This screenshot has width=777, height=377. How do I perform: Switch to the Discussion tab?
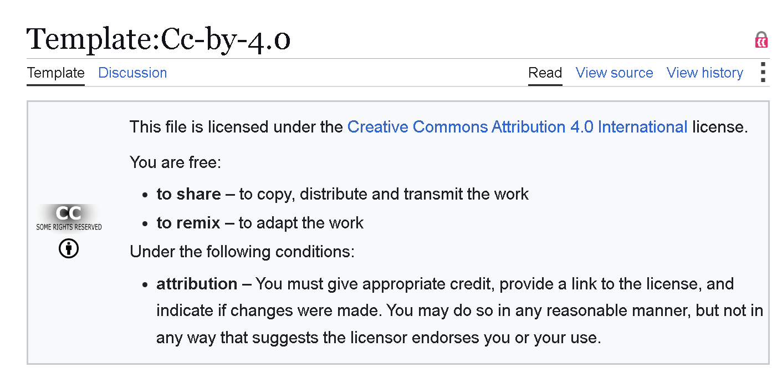[x=132, y=73]
